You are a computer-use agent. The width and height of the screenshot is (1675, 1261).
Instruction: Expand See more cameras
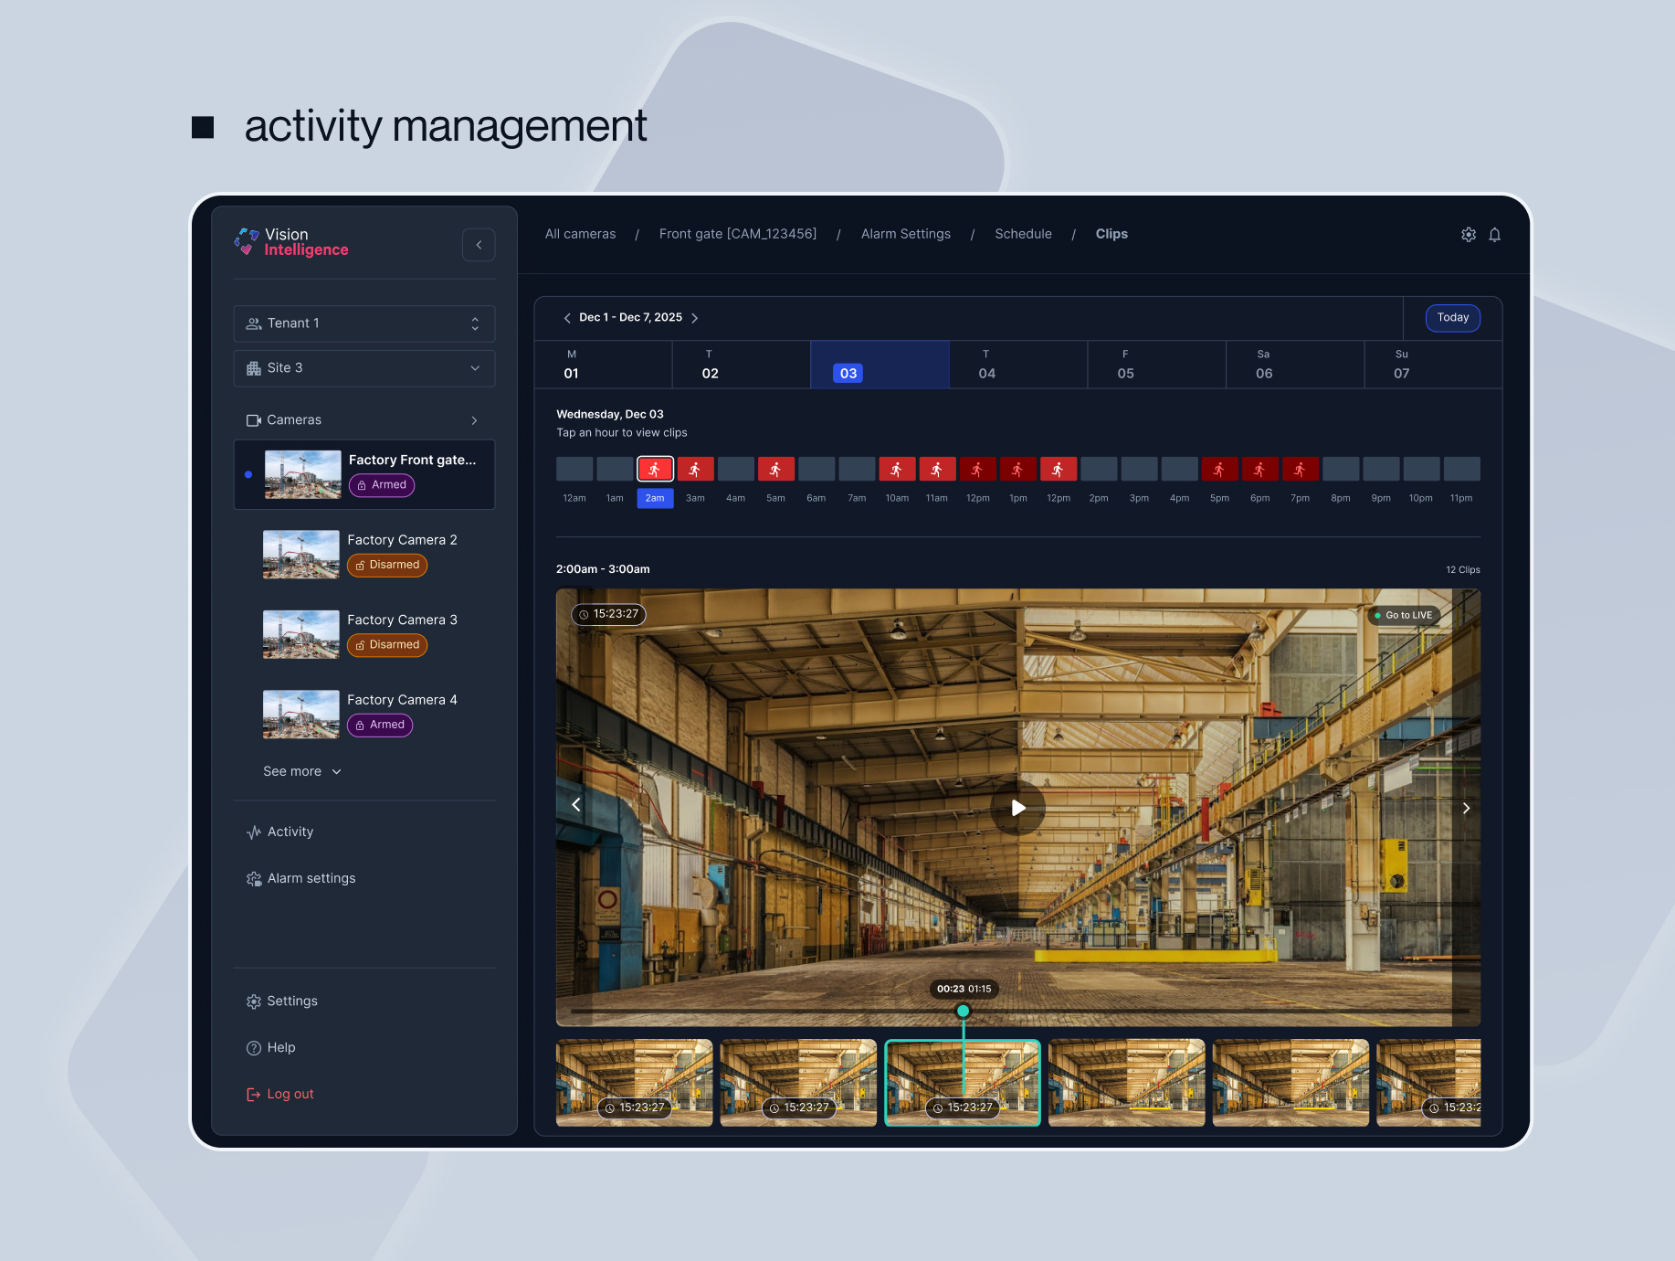[301, 772]
